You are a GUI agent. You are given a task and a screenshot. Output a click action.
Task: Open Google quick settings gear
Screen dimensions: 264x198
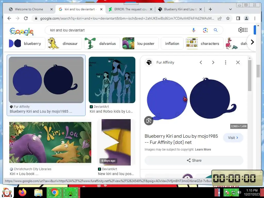tap(241, 30)
